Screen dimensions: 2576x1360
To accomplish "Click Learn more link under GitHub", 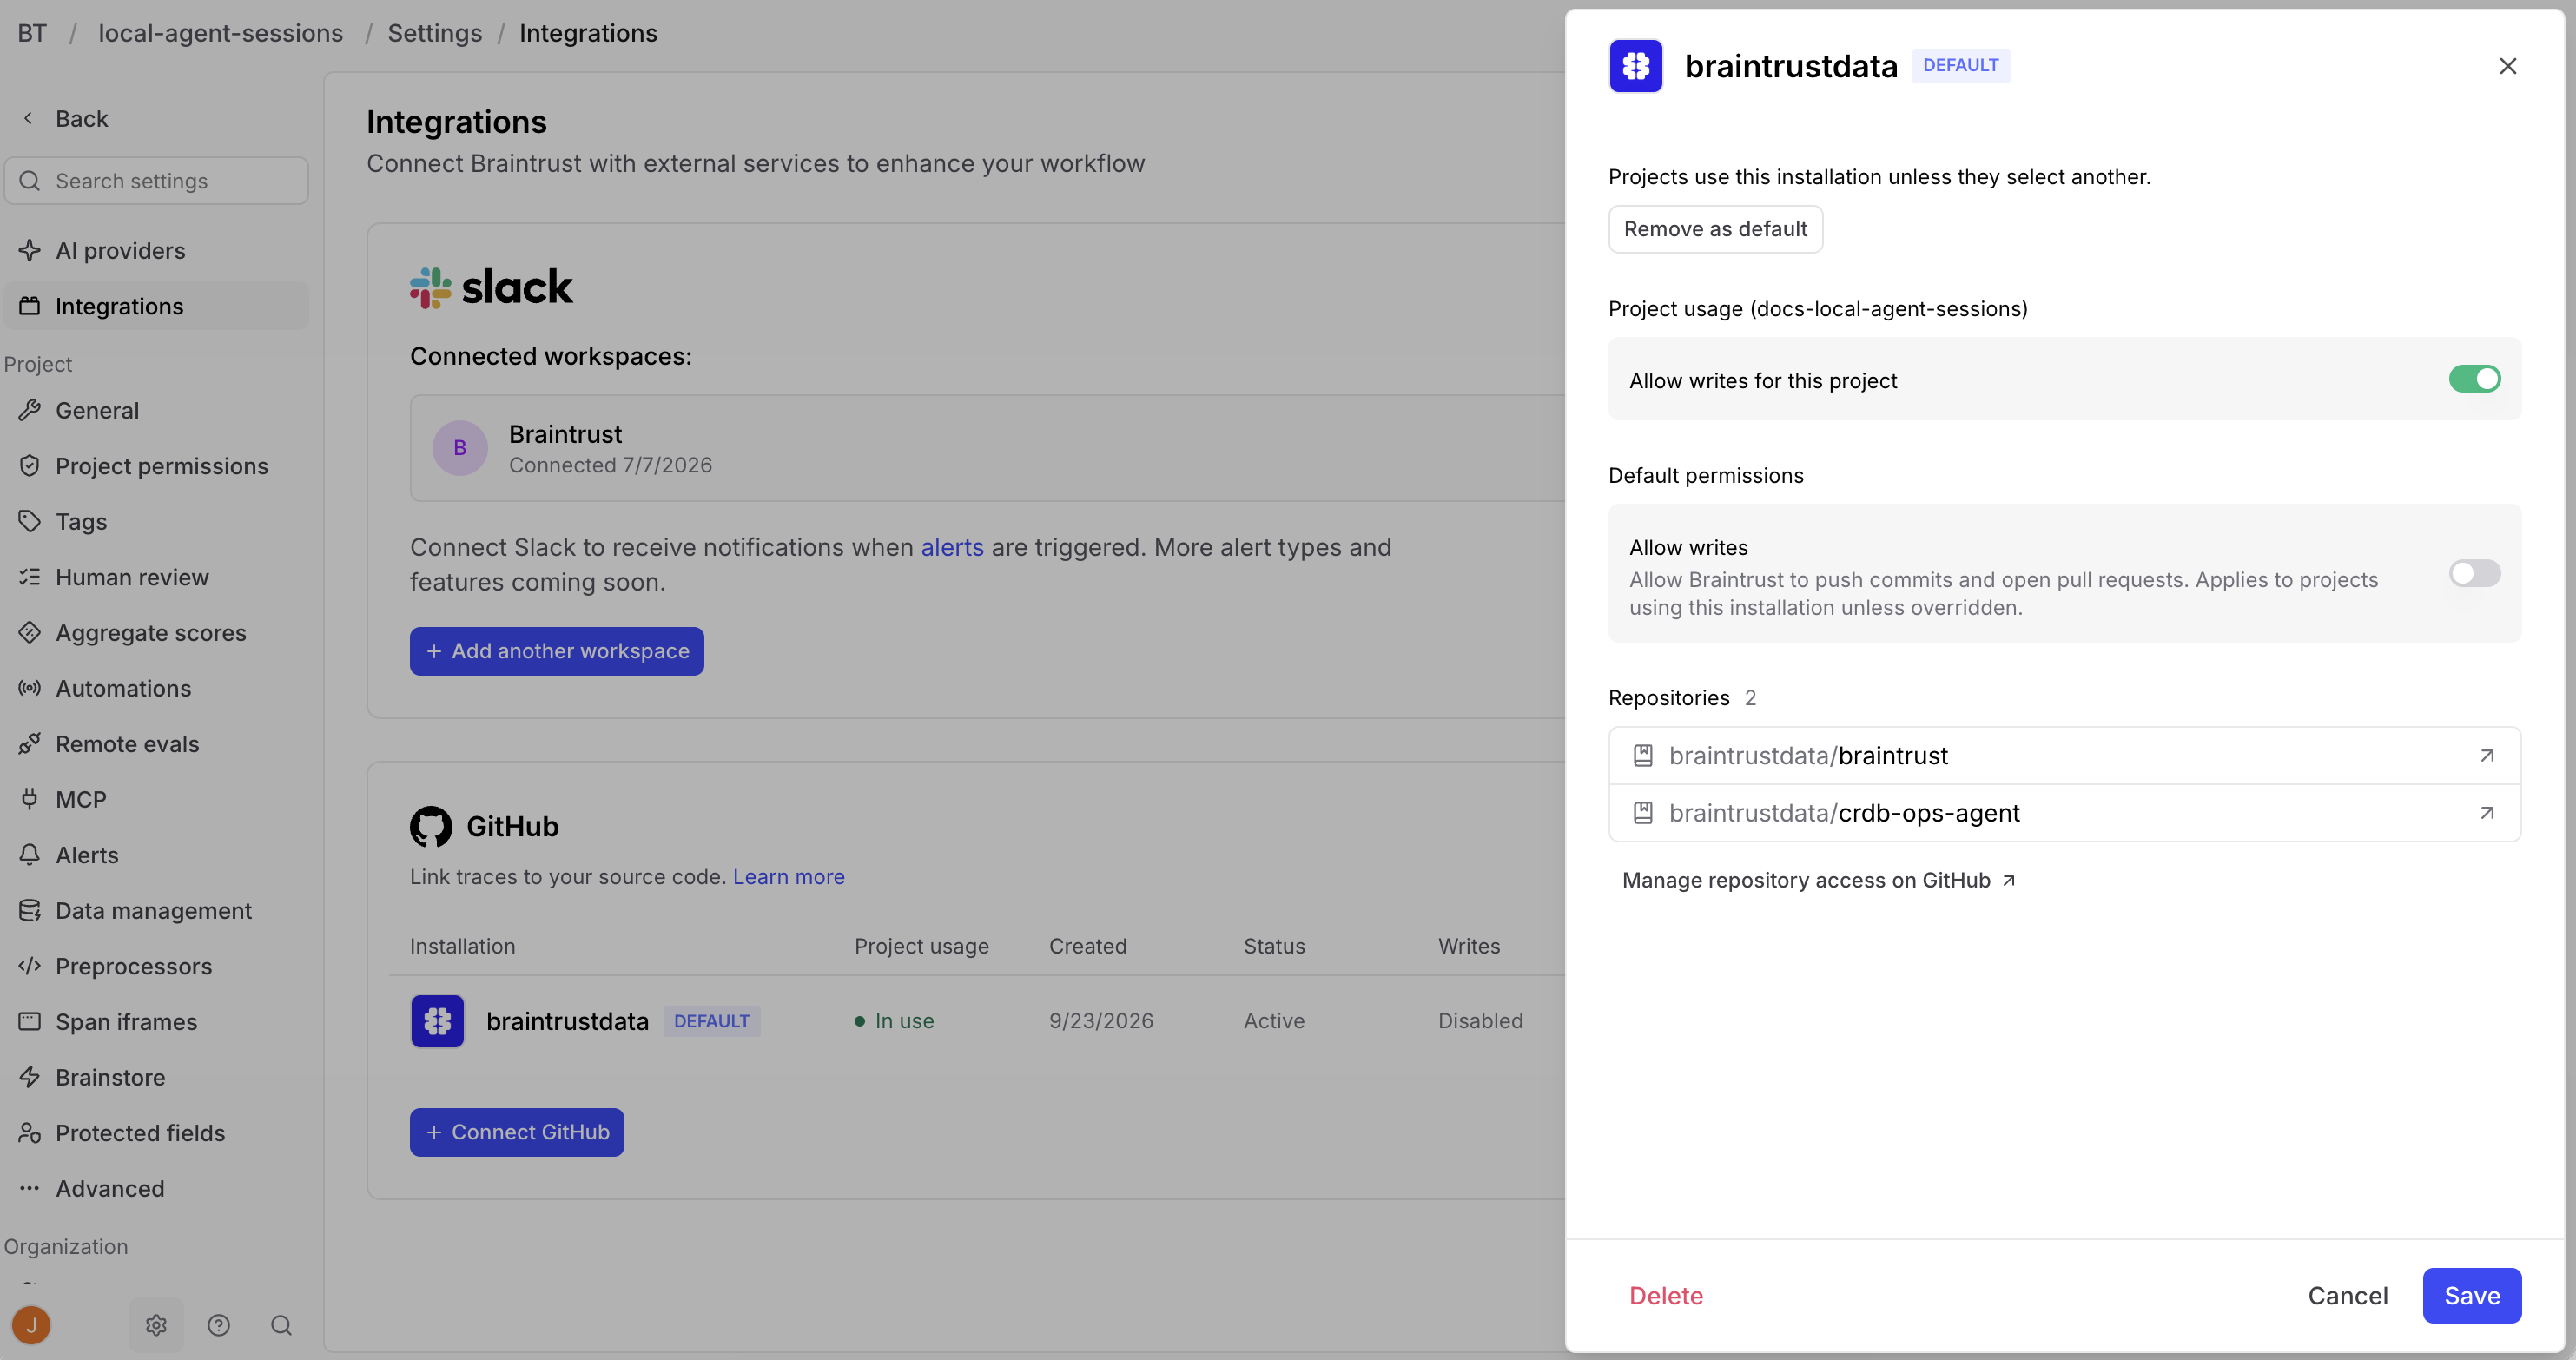I will point(788,877).
